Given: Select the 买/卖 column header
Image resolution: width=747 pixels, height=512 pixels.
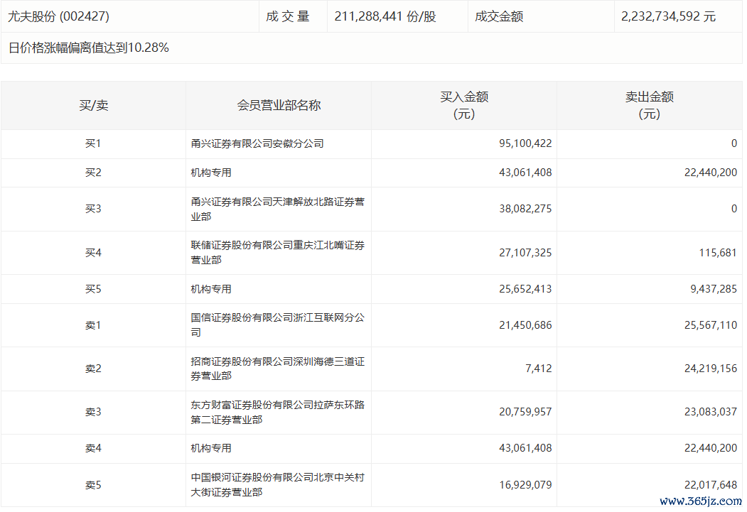Looking at the screenshot, I should tap(93, 105).
